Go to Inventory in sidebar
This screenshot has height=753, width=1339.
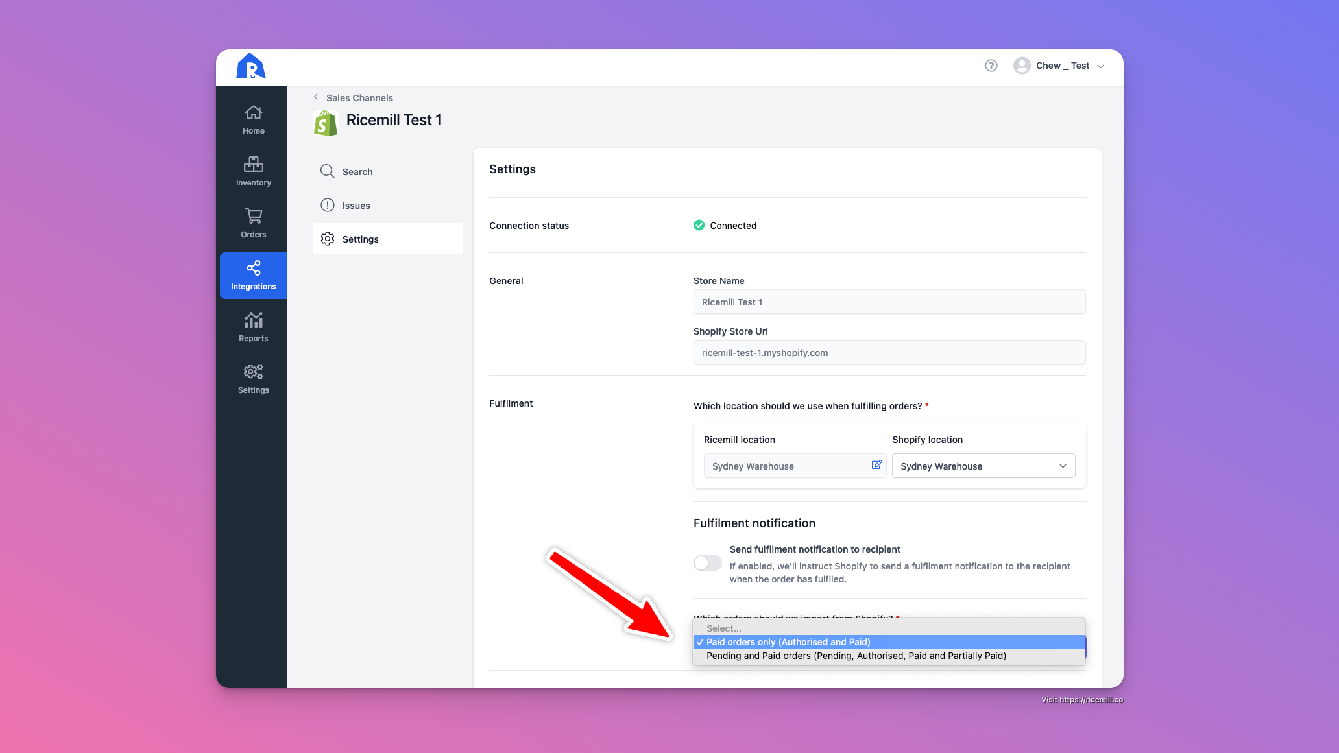(x=253, y=171)
